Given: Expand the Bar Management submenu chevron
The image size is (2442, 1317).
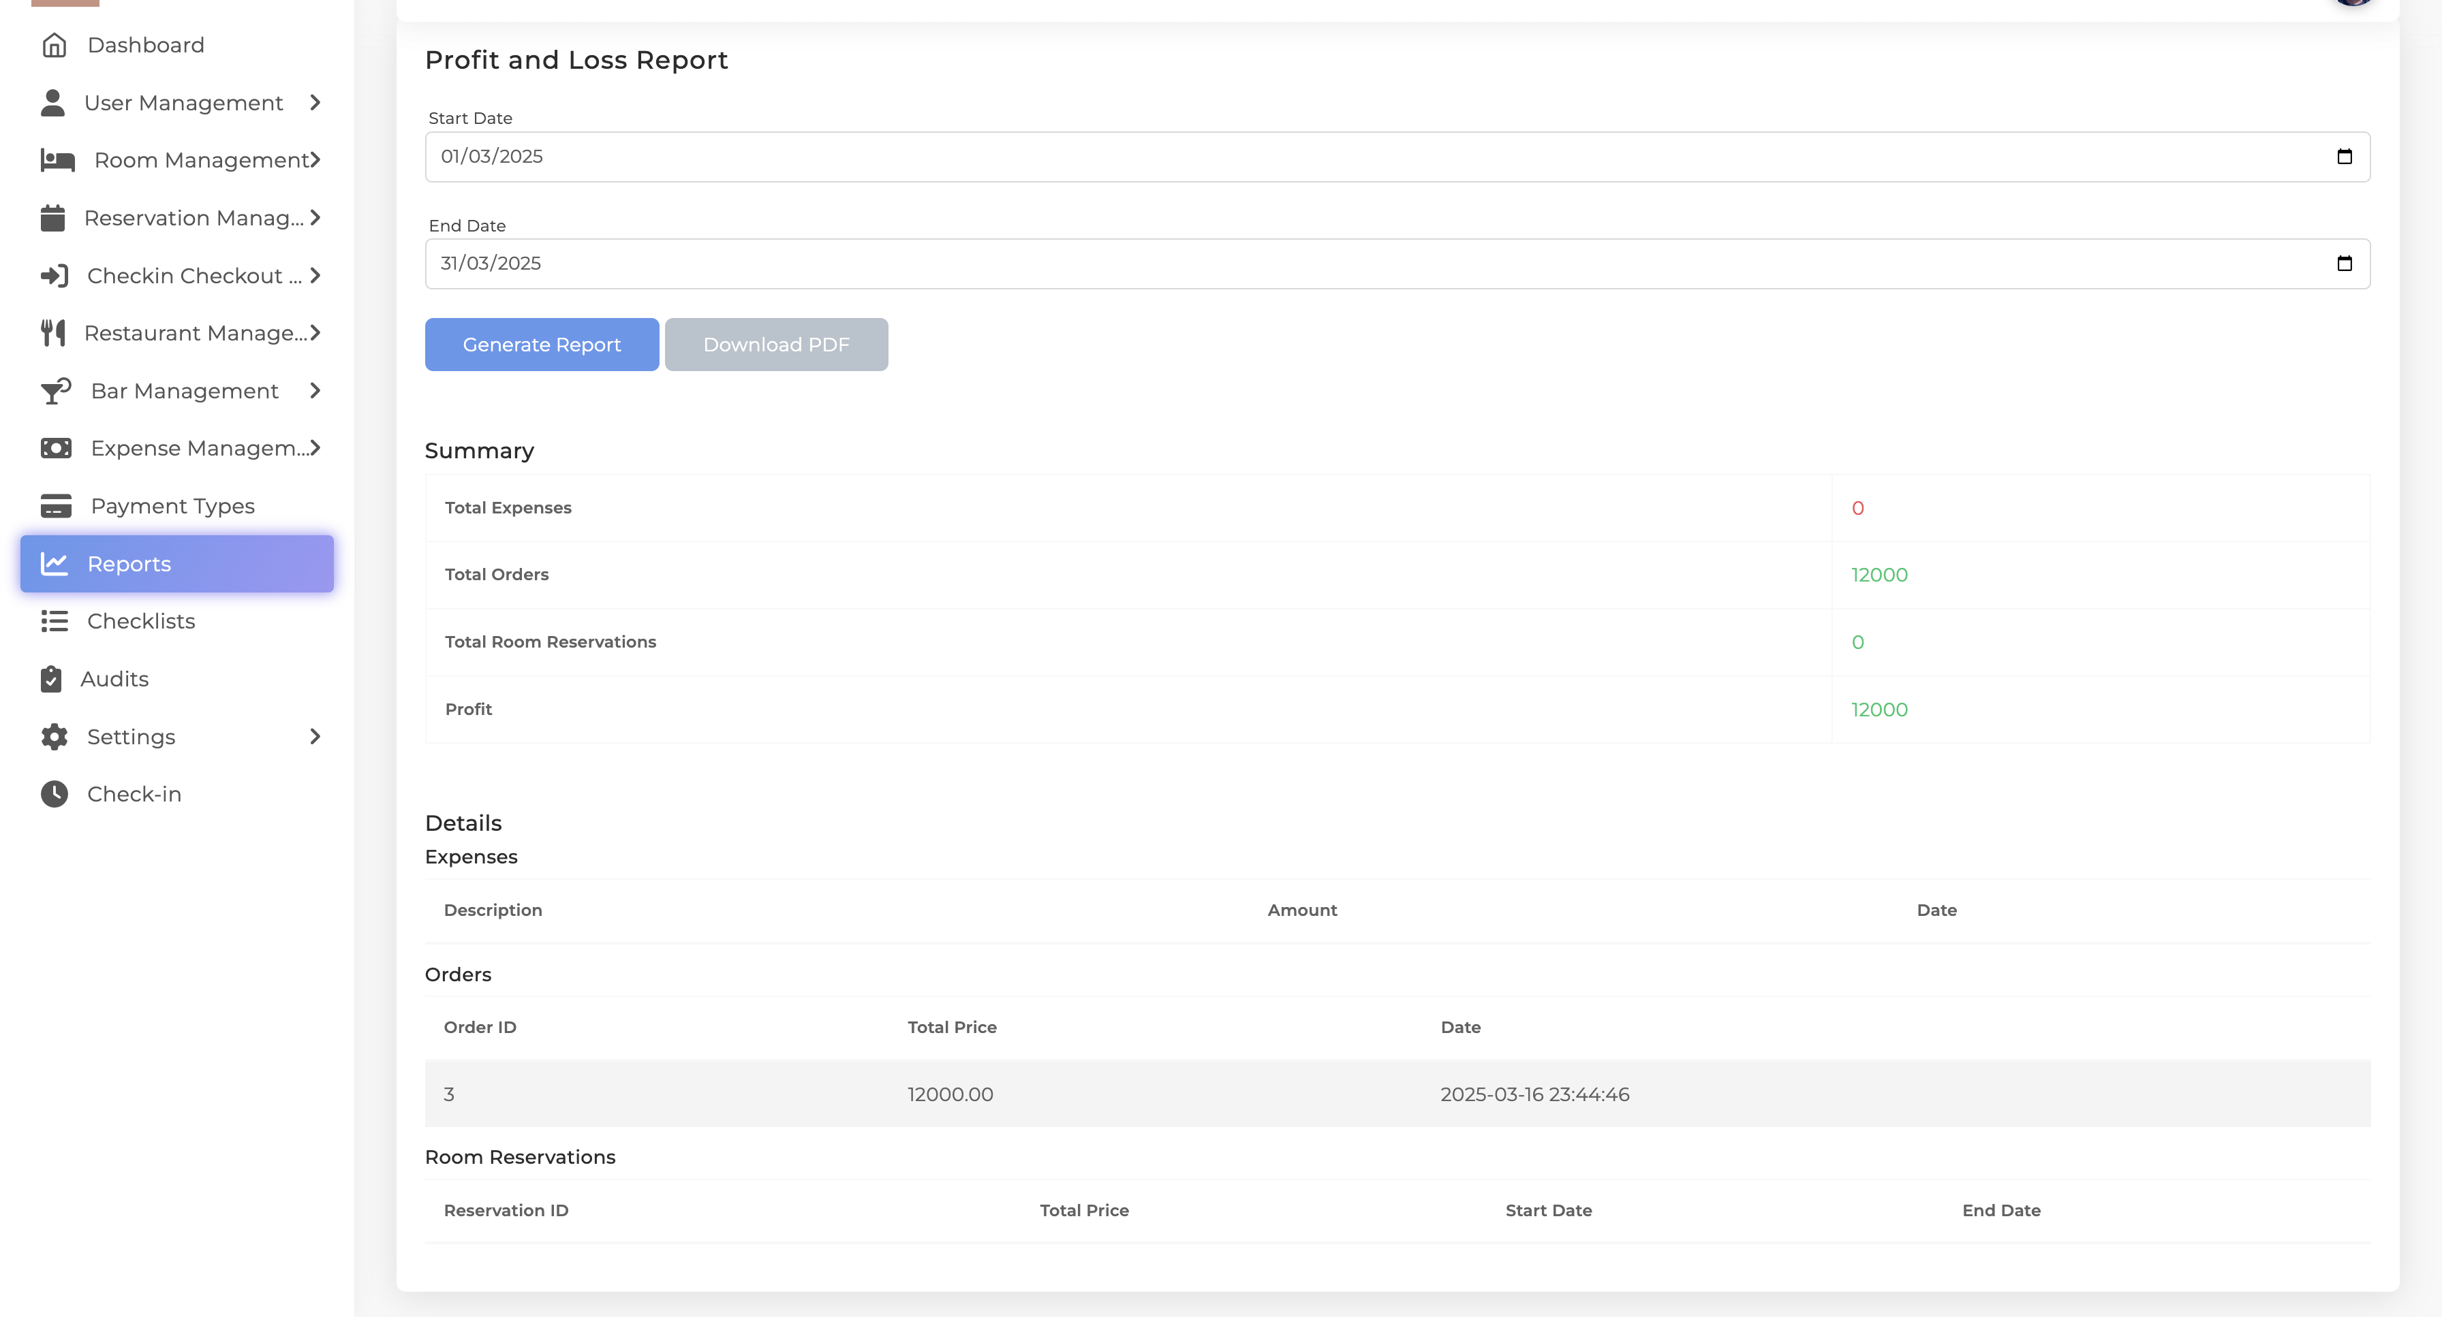Looking at the screenshot, I should pyautogui.click(x=314, y=390).
